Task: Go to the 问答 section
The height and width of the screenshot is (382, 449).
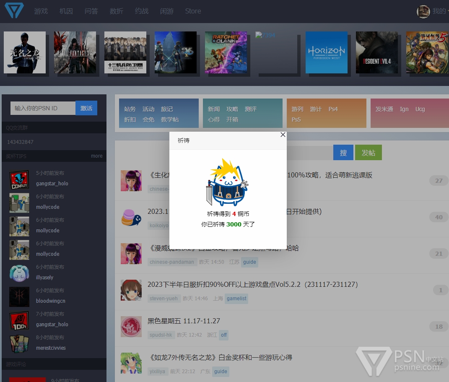Action: click(91, 11)
